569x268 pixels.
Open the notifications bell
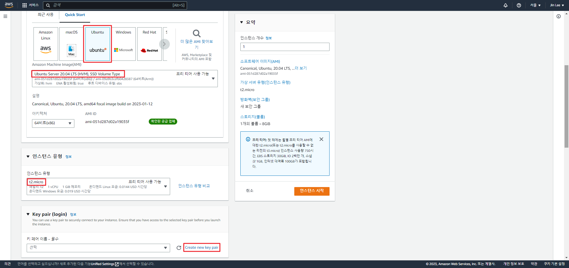coord(506,5)
